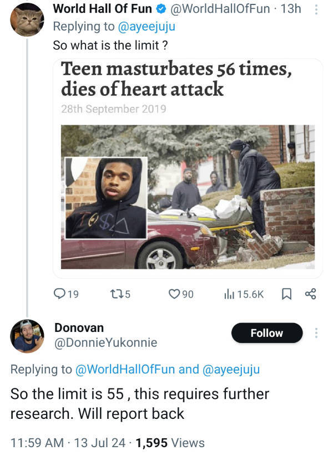Viewport: 333px width, 461px height.
Task: Like the post with heart icon
Action: [x=175, y=294]
